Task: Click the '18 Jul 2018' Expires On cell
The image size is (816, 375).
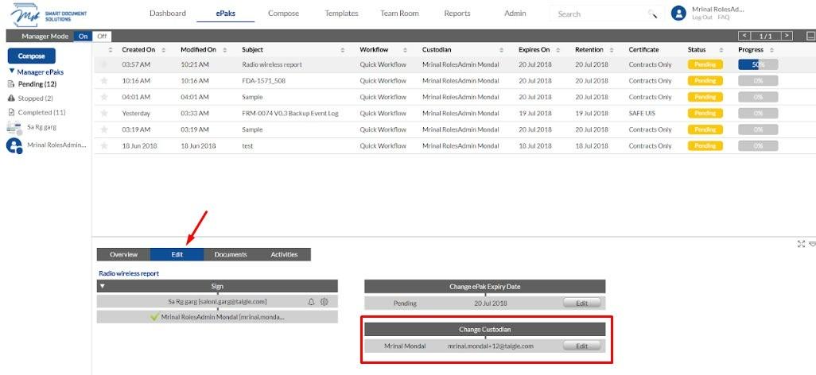Action: click(x=535, y=145)
